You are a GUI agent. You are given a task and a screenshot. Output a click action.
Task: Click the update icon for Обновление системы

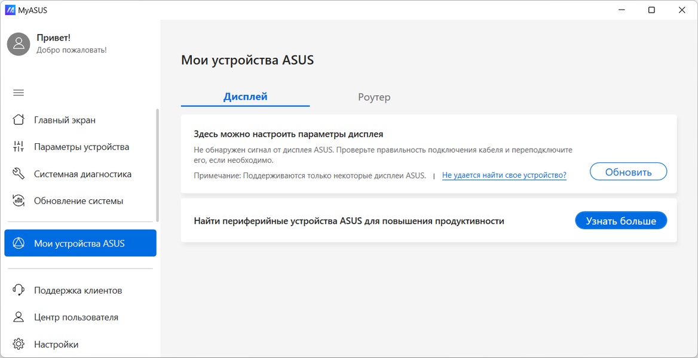19,201
